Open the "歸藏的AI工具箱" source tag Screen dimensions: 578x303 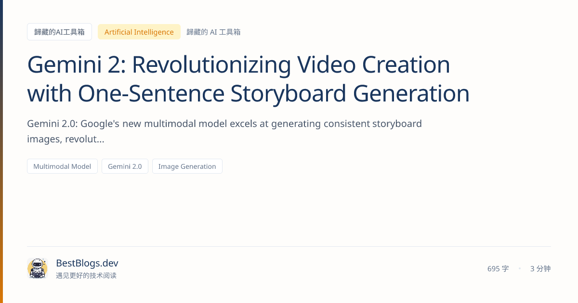pyautogui.click(x=59, y=32)
